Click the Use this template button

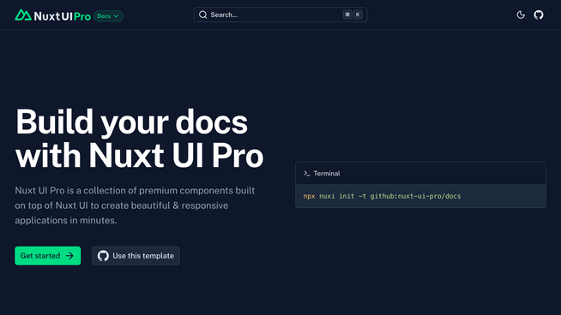[x=136, y=256]
